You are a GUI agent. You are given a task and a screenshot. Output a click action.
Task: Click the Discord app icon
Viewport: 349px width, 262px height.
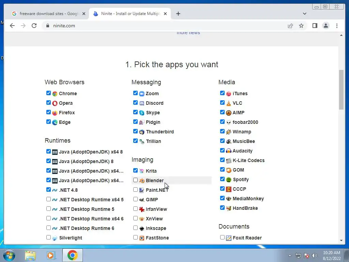tap(141, 103)
